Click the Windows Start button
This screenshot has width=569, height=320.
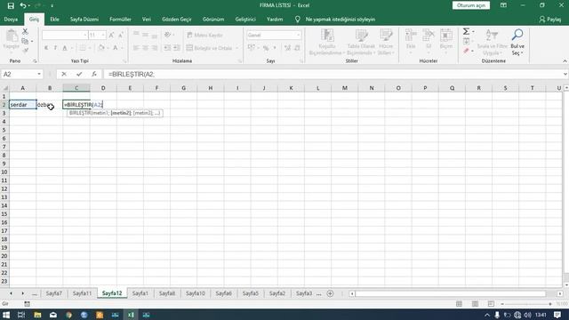click(6, 315)
